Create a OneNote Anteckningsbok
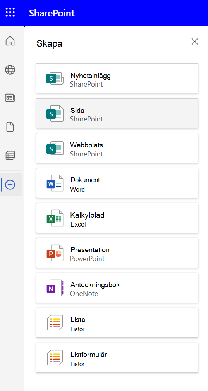The width and height of the screenshot is (208, 391). coord(117,288)
